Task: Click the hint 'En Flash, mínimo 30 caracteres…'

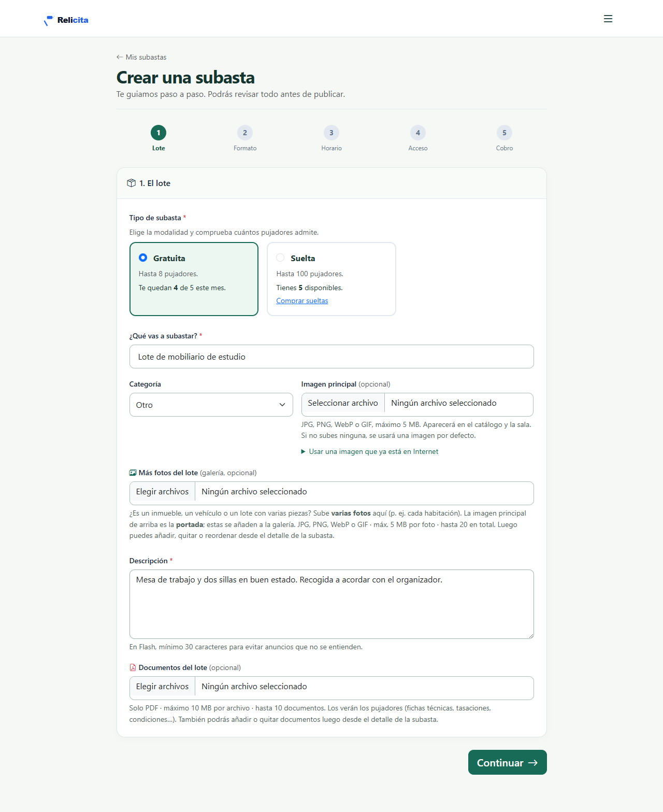Action: [246, 647]
